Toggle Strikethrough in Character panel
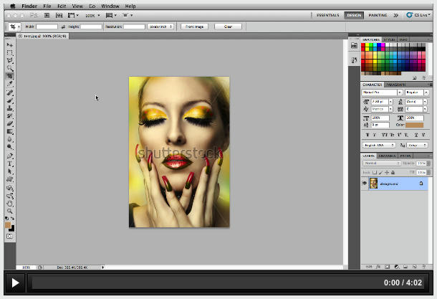The image size is (437, 299). [423, 135]
